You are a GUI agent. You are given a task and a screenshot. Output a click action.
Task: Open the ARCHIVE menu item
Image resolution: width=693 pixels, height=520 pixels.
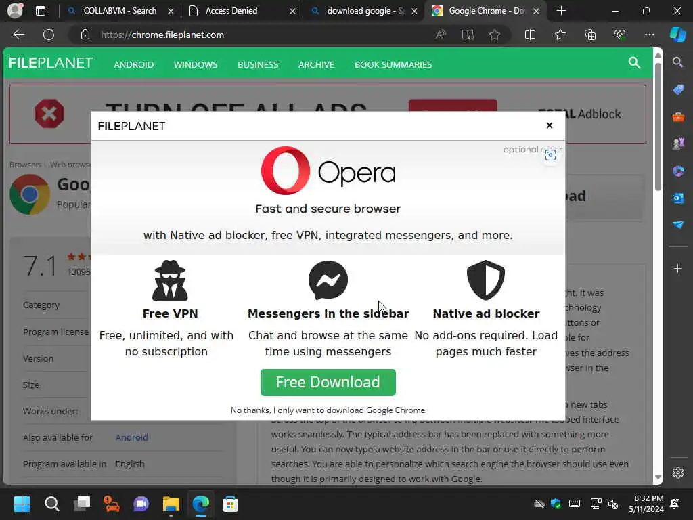tap(317, 64)
